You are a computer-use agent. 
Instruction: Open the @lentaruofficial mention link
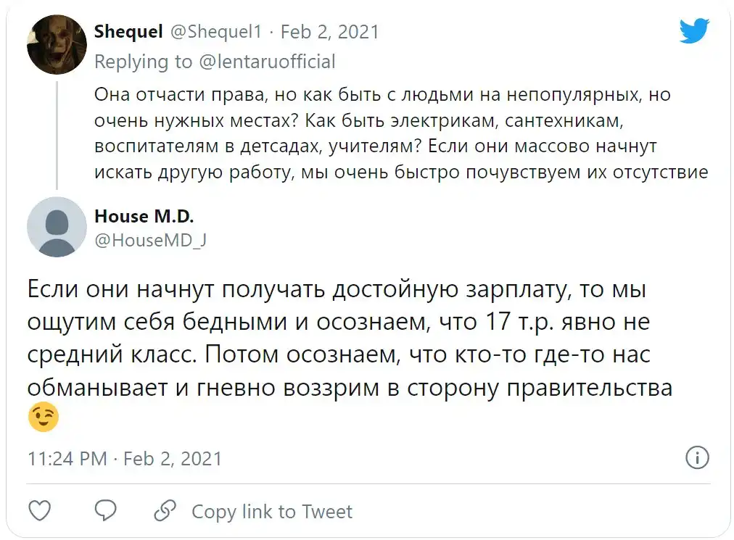pos(267,62)
